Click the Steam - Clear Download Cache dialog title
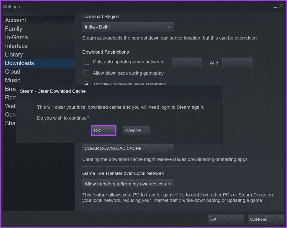The image size is (287, 228). pyautogui.click(x=53, y=91)
